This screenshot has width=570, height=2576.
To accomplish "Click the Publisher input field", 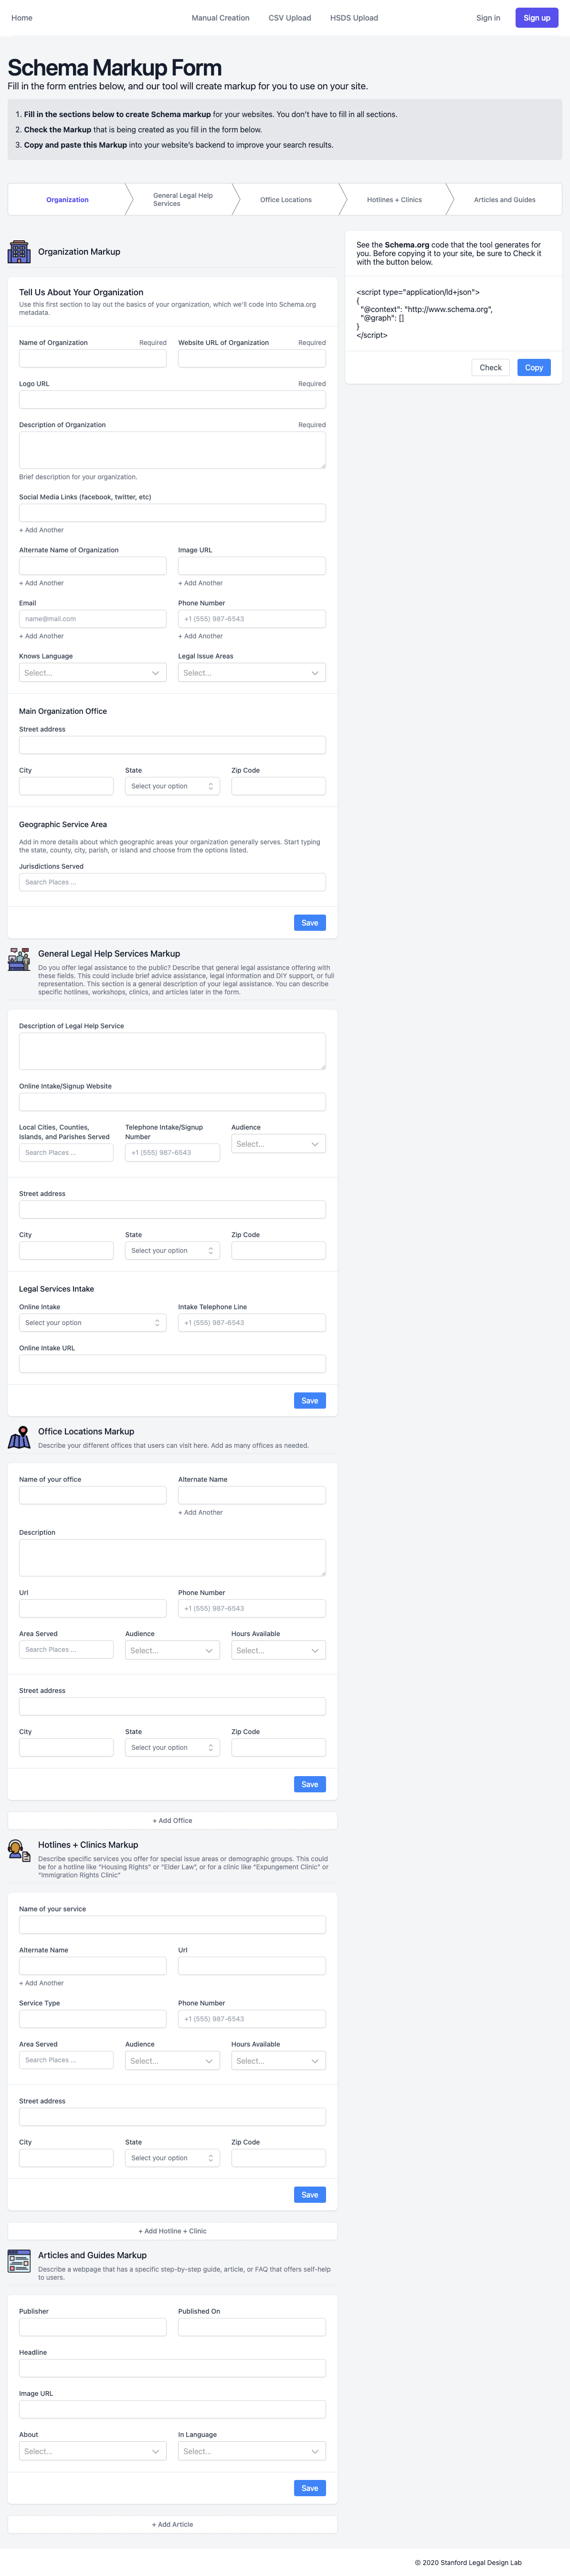I will [93, 2327].
